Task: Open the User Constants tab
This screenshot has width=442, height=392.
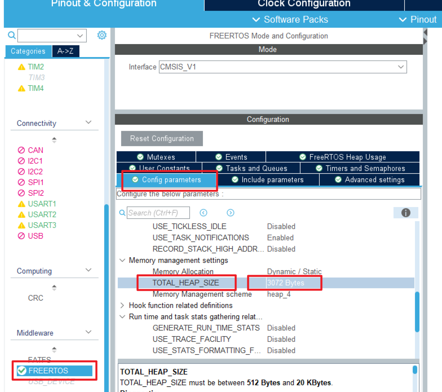Action: pyautogui.click(x=159, y=168)
